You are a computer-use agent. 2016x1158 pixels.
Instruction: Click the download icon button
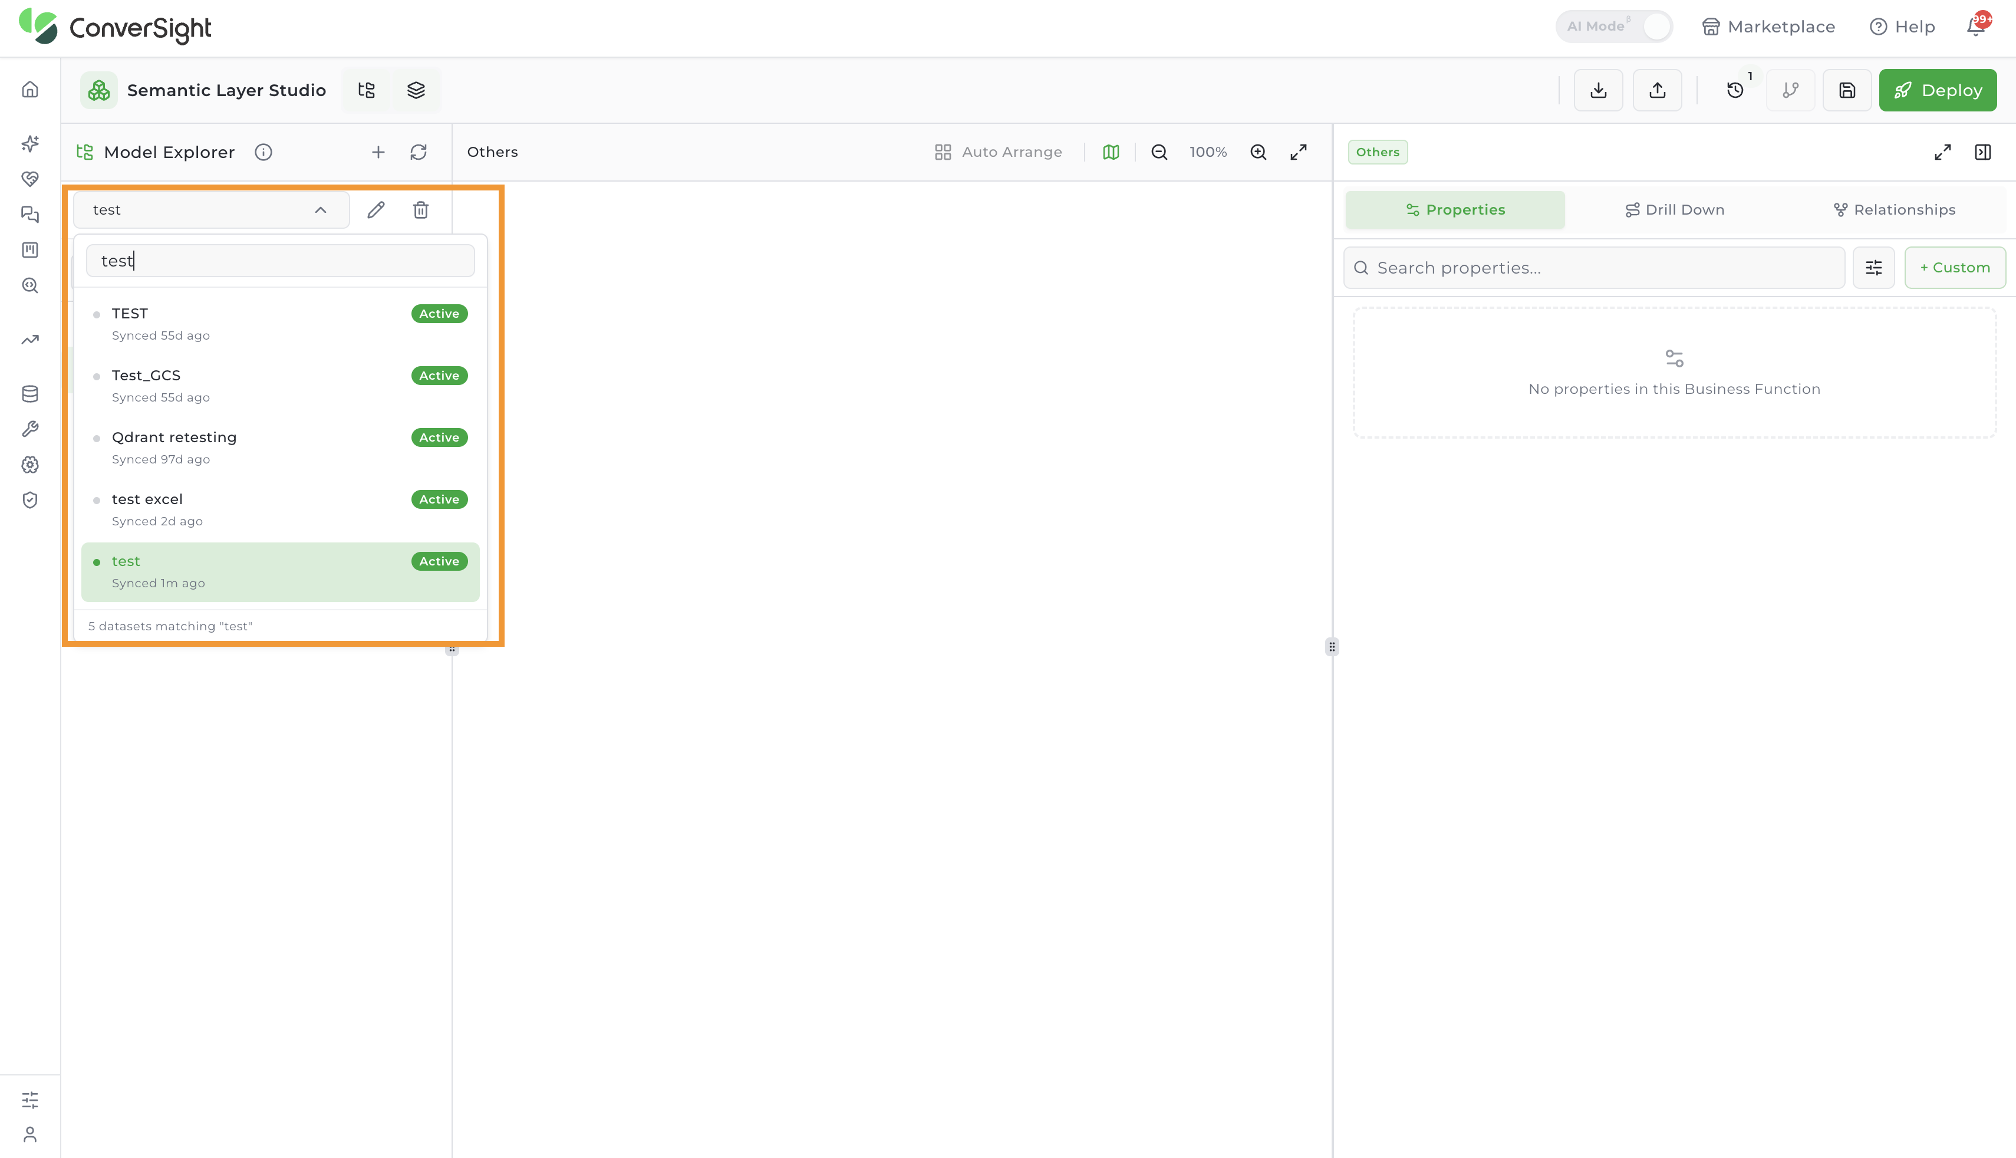click(x=1599, y=90)
